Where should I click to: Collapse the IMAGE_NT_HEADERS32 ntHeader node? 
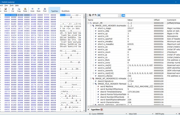pos(91,79)
